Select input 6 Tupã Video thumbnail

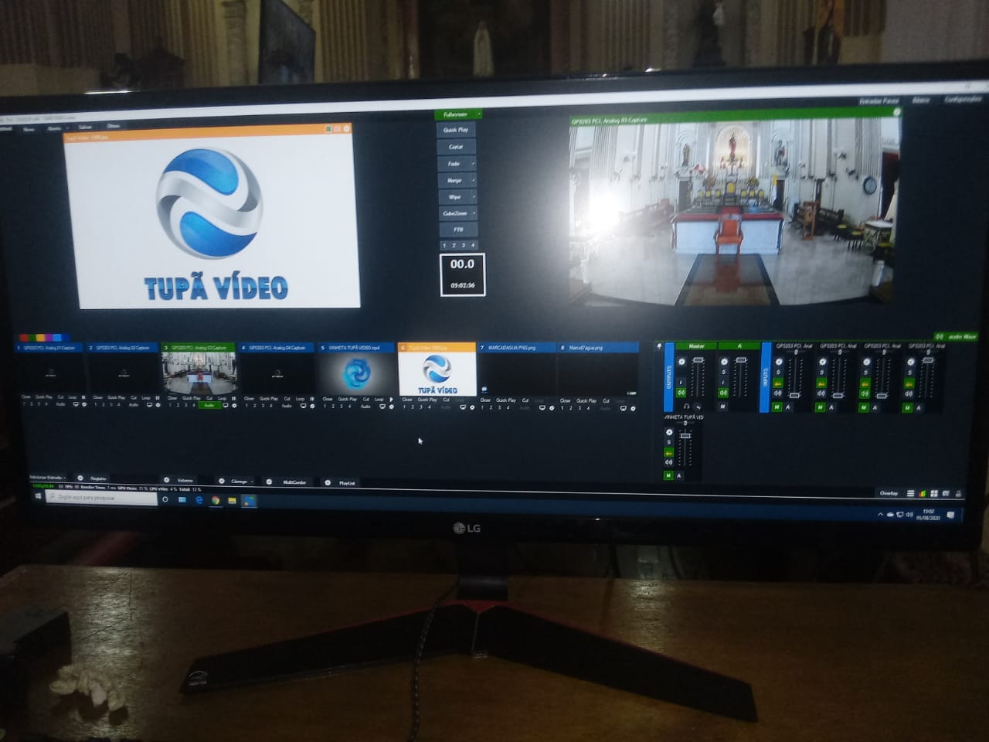[x=437, y=374]
